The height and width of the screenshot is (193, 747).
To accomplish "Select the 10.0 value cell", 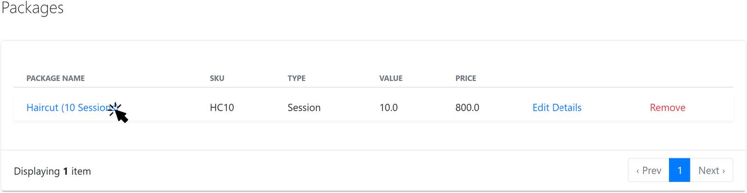I will 389,108.
